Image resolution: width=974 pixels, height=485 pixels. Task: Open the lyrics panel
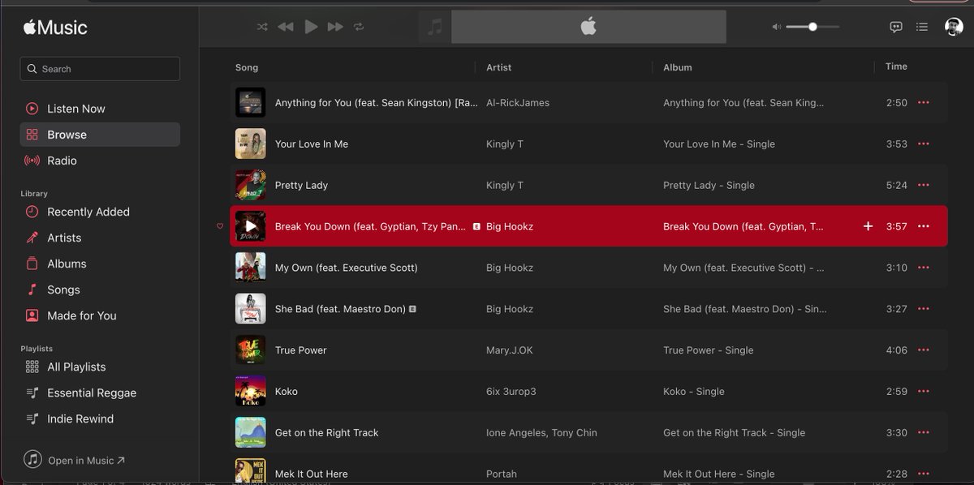(896, 27)
